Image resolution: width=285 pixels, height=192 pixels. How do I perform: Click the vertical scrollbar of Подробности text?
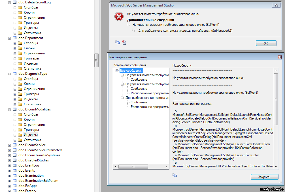click(x=276, y=99)
